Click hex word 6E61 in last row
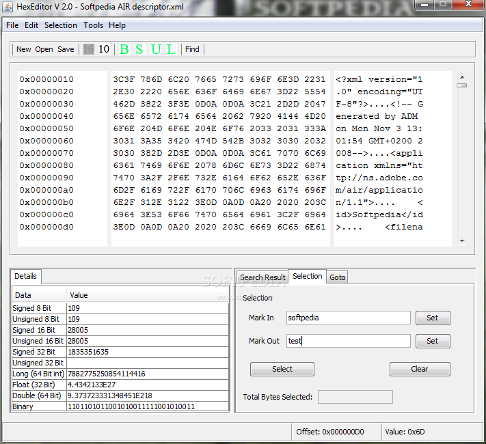This screenshot has width=486, height=444. click(315, 227)
